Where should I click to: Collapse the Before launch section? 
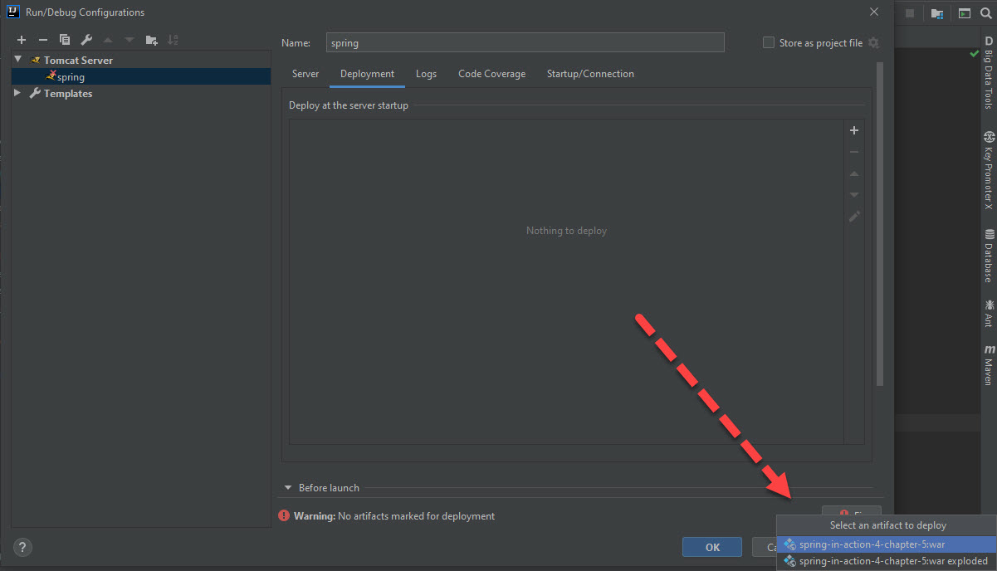(288, 488)
